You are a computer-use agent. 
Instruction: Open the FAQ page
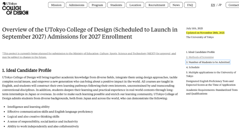(190, 5)
